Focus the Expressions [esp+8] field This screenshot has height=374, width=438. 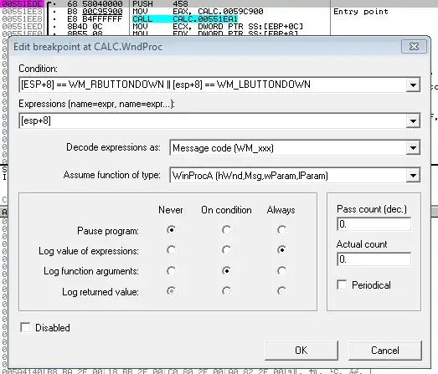tap(213, 121)
